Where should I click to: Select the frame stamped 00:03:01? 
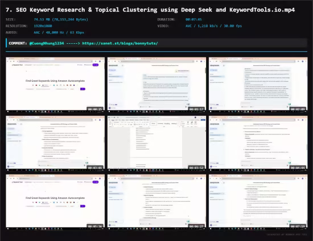pos(55,143)
